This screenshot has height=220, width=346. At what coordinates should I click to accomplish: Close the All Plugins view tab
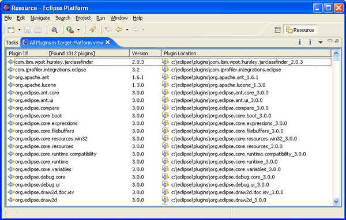pos(107,42)
